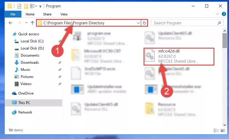Minimize the Program window
This screenshot has height=139, width=229.
point(193,6)
